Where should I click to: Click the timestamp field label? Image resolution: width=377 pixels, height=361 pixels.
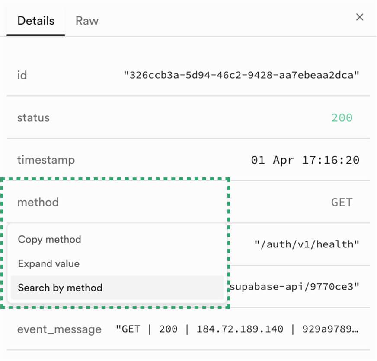46,160
